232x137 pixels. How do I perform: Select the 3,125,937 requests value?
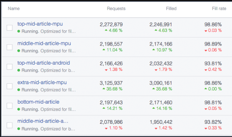tap(111, 83)
